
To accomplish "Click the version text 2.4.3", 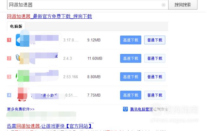I will tap(68, 58).
